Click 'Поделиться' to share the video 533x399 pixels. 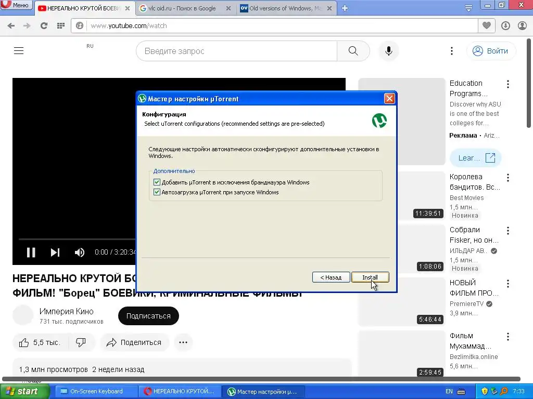tap(134, 343)
